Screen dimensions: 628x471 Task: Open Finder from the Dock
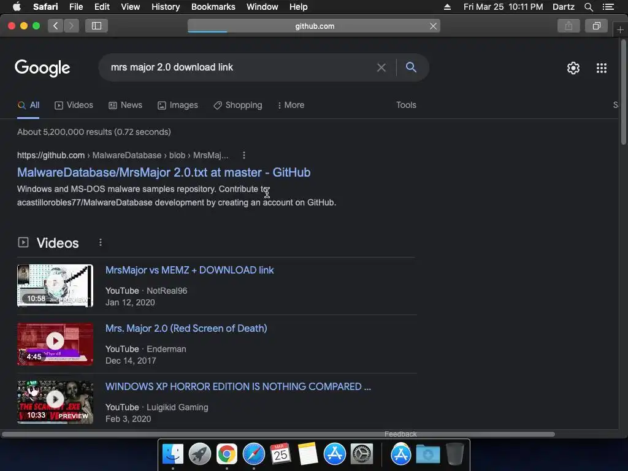tap(173, 454)
